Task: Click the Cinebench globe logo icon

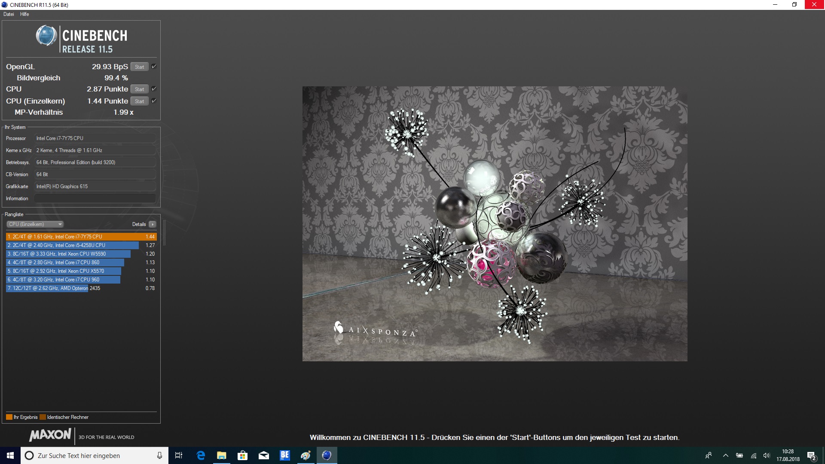Action: pos(46,36)
